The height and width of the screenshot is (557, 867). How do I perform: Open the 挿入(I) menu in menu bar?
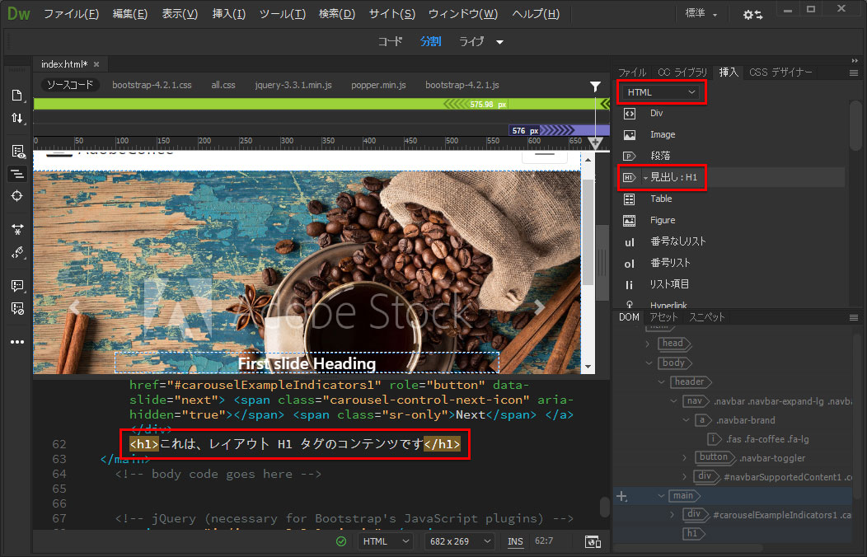click(x=228, y=14)
